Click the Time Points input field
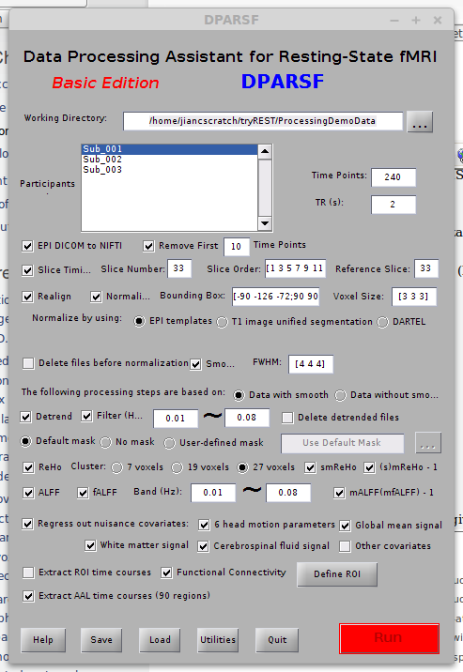 coord(394,177)
